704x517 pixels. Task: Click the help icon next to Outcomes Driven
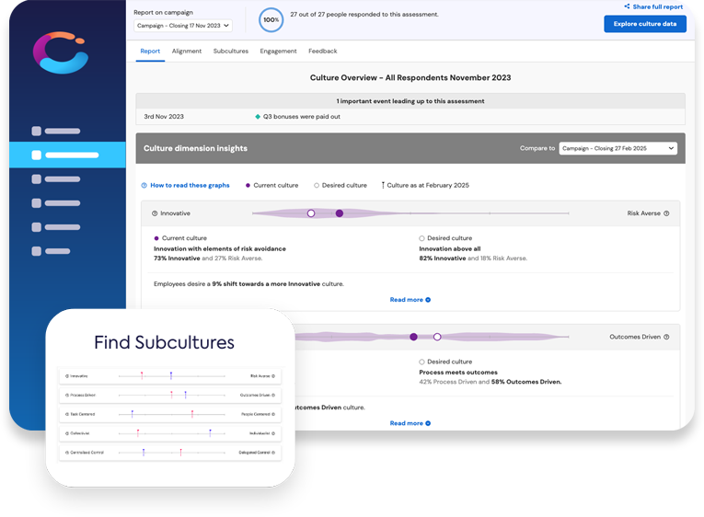pyautogui.click(x=666, y=337)
